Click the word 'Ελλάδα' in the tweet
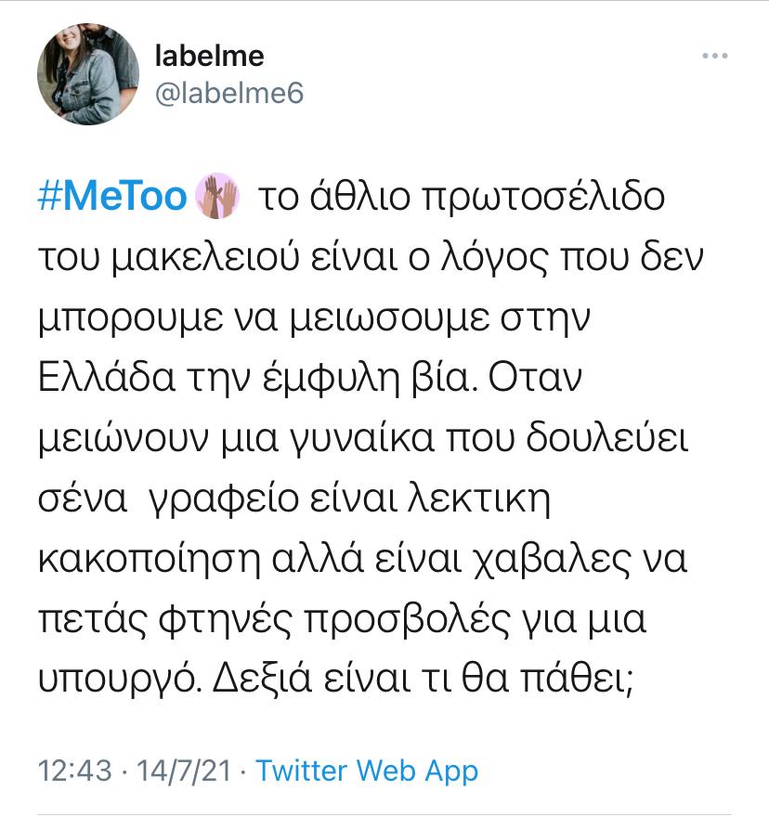The height and width of the screenshot is (816, 769). [106, 377]
